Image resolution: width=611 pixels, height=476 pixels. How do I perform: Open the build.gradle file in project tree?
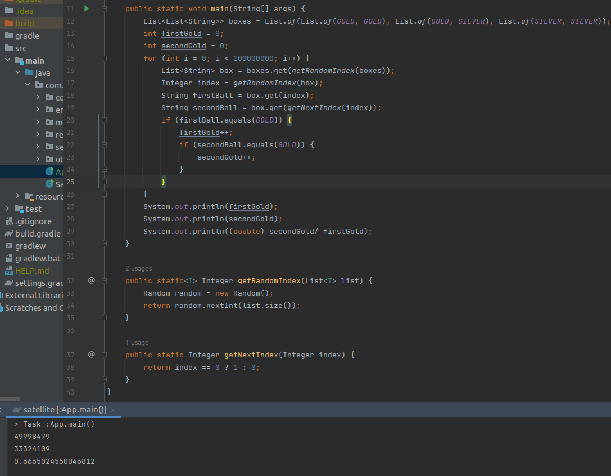(38, 233)
